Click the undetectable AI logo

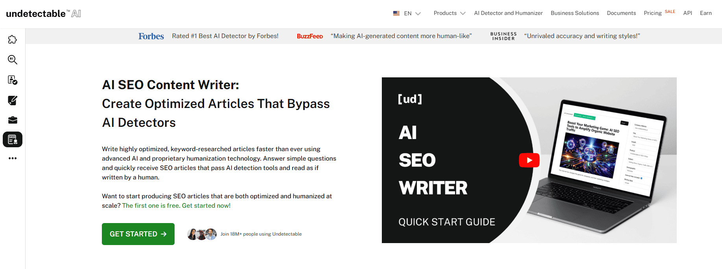click(44, 13)
